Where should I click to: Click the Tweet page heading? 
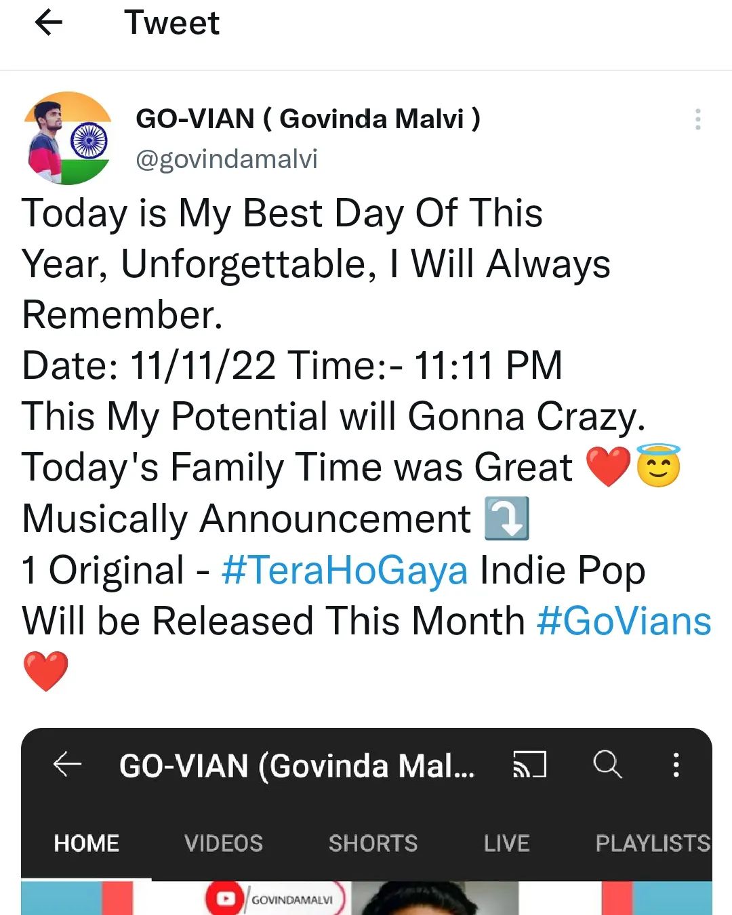[171, 23]
